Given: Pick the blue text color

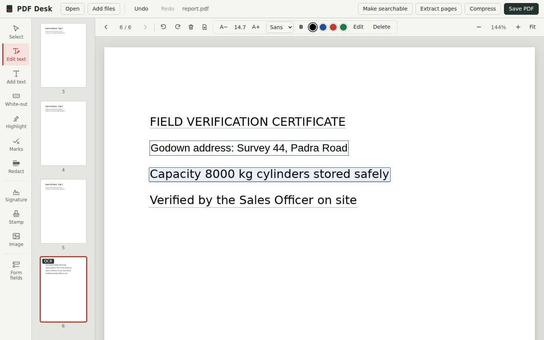Looking at the screenshot, I should pyautogui.click(x=323, y=27).
